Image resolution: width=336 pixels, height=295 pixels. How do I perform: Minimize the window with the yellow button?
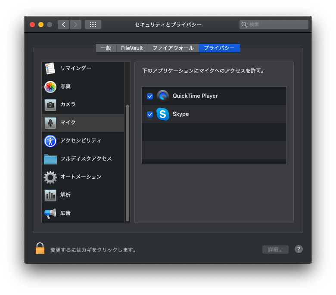click(x=41, y=25)
